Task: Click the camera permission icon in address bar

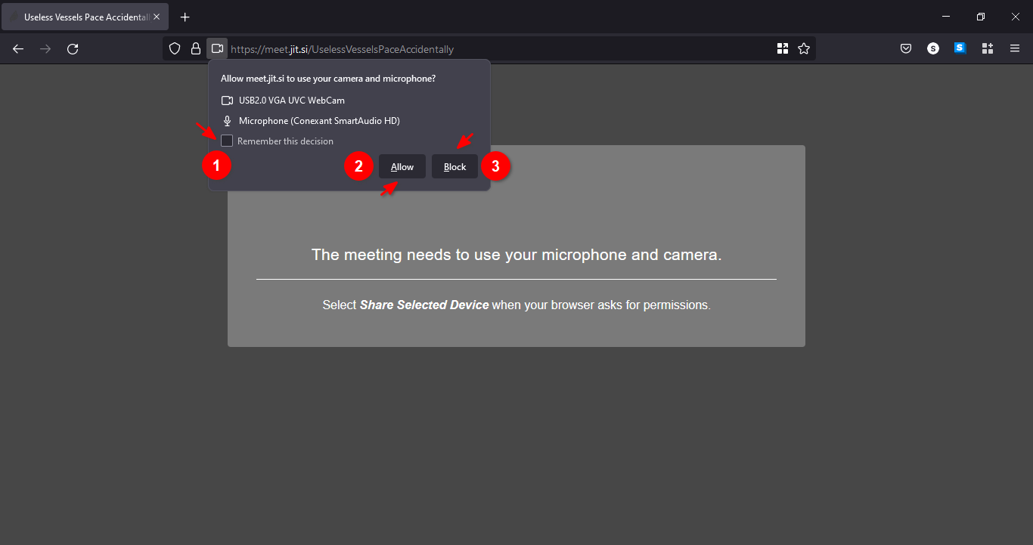Action: [x=217, y=49]
